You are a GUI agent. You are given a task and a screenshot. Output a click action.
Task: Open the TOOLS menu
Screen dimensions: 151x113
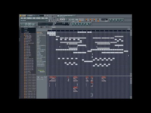pos(43,18)
